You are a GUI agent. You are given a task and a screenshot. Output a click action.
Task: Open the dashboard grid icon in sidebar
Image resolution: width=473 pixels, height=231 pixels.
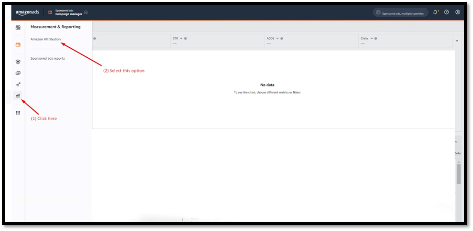[18, 27]
